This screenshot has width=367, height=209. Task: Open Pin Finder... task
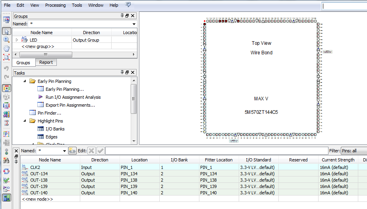[49, 113]
